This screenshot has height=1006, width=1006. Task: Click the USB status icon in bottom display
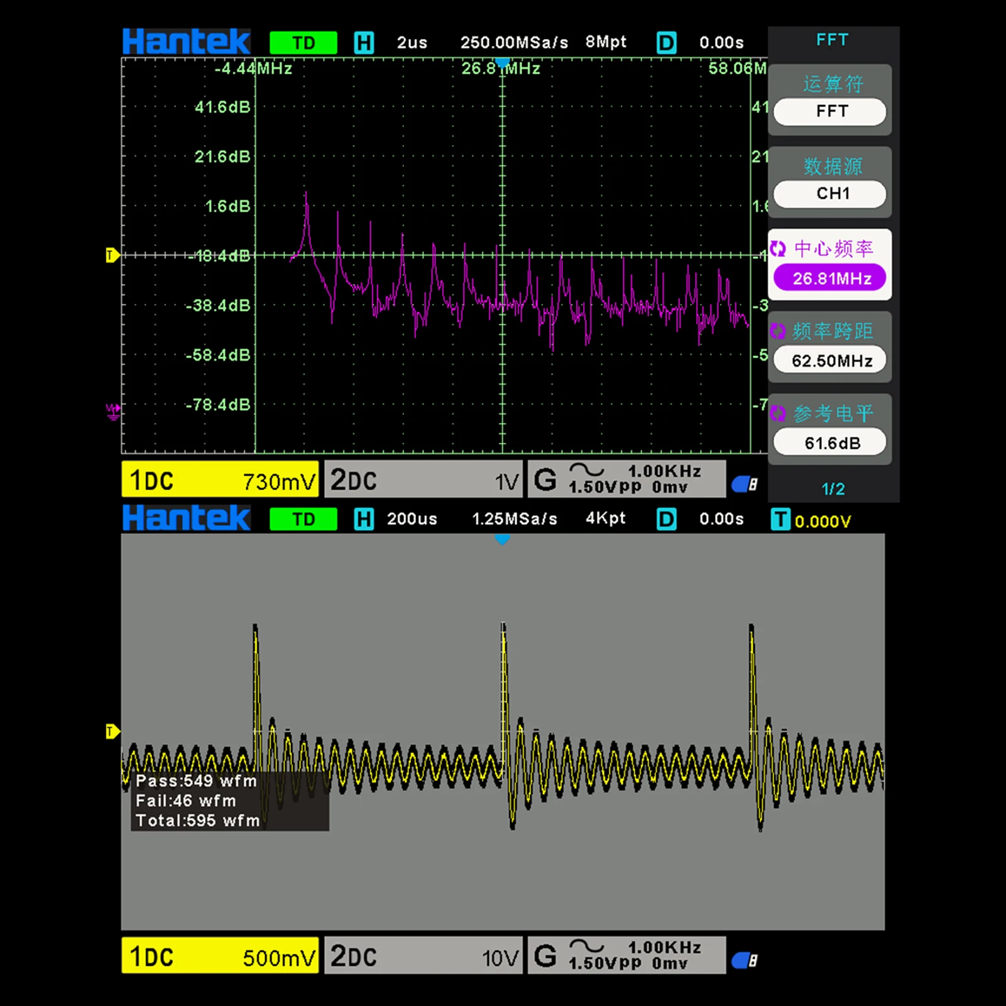point(745,960)
